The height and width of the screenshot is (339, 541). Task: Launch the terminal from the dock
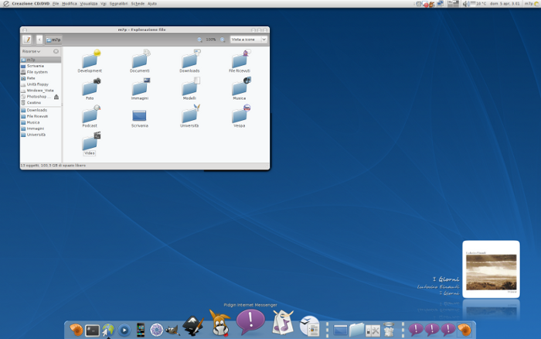[x=93, y=330]
